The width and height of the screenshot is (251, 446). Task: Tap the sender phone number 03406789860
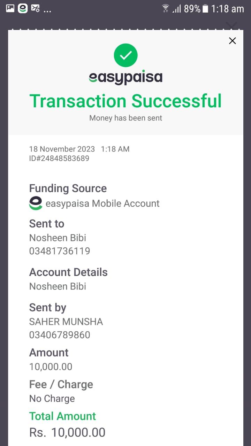(x=60, y=335)
